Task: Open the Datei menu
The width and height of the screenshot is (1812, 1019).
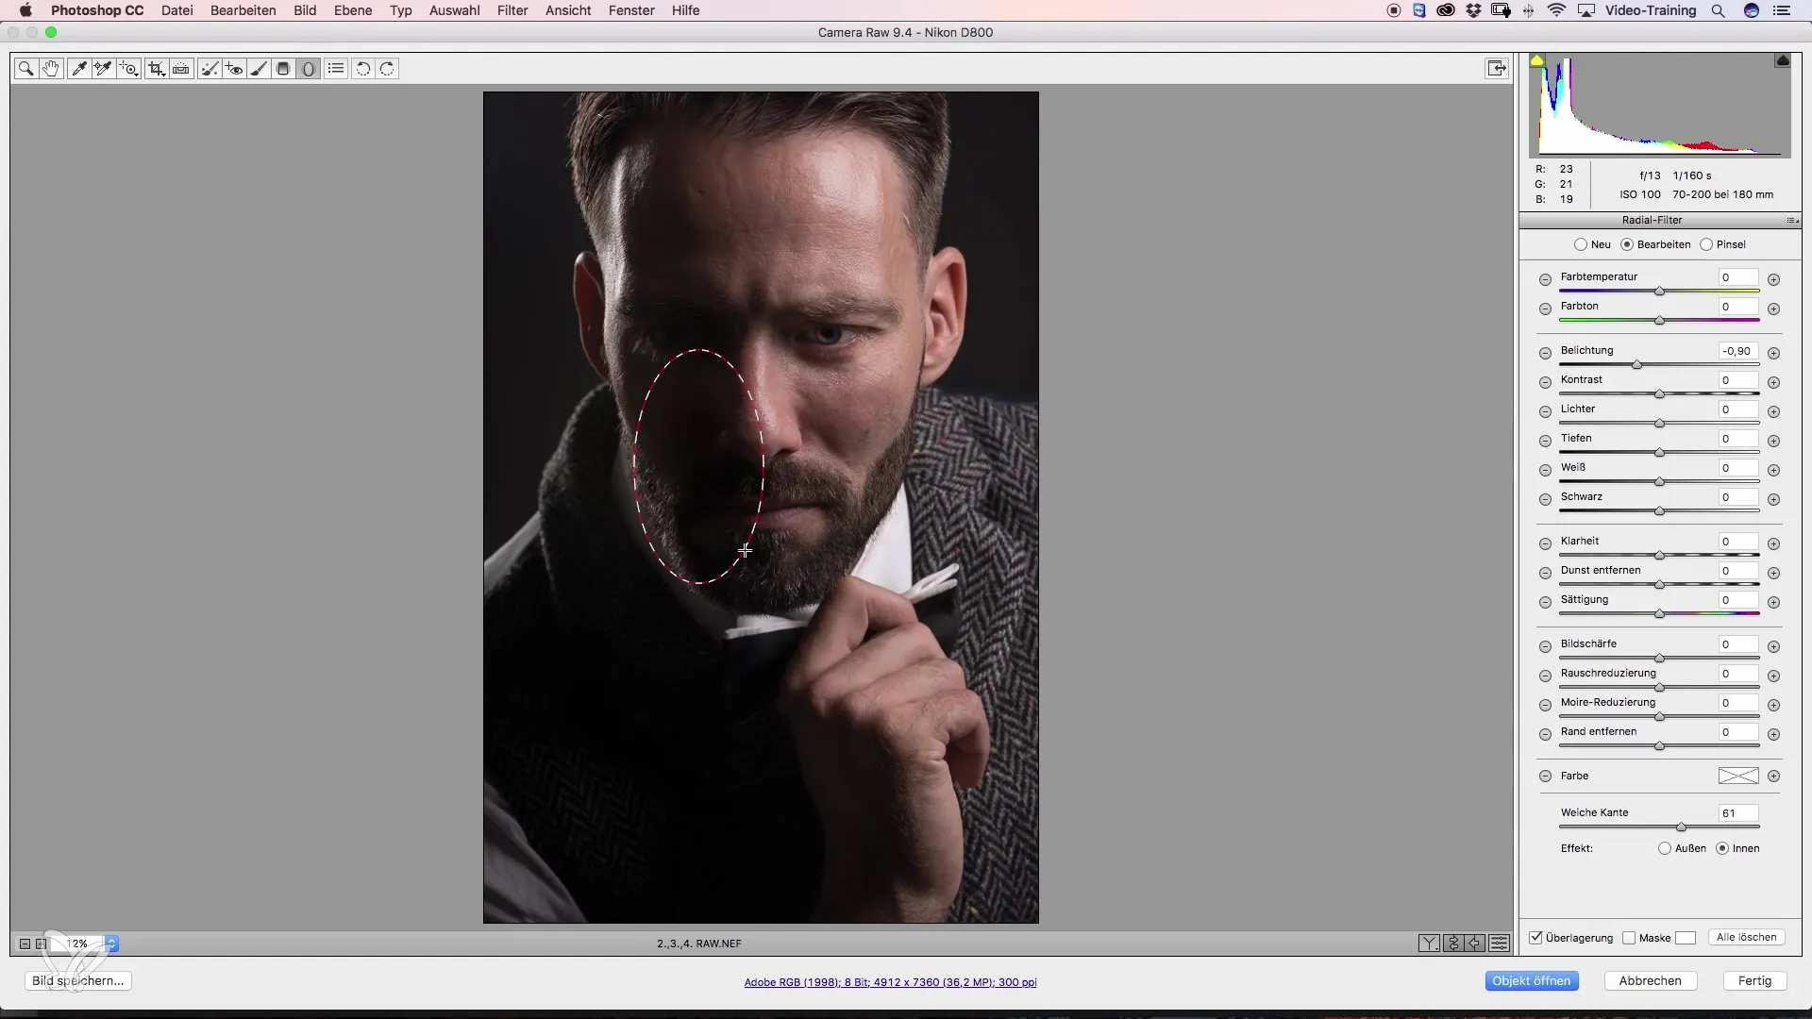Action: point(177,10)
